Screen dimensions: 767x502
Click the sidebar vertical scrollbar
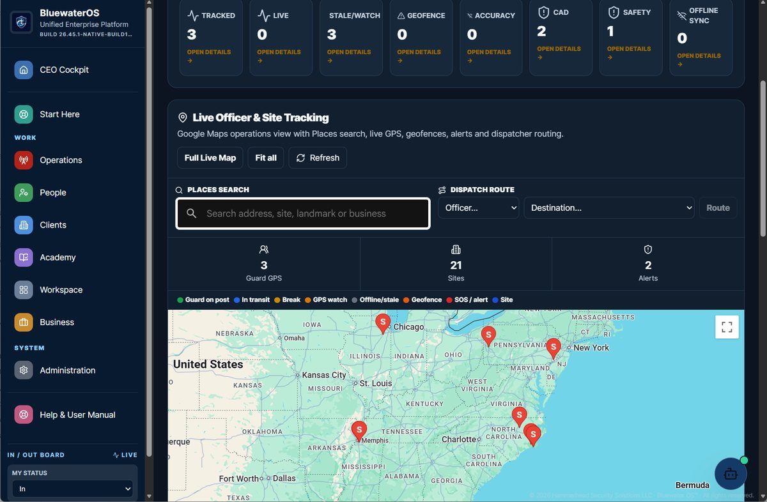click(149, 231)
